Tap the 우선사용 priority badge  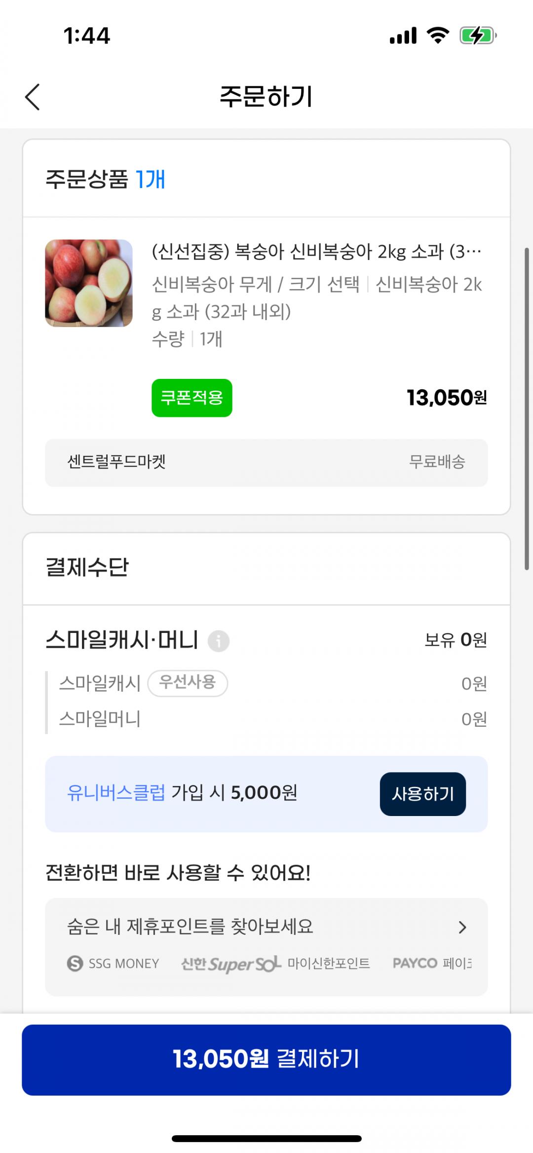point(188,683)
